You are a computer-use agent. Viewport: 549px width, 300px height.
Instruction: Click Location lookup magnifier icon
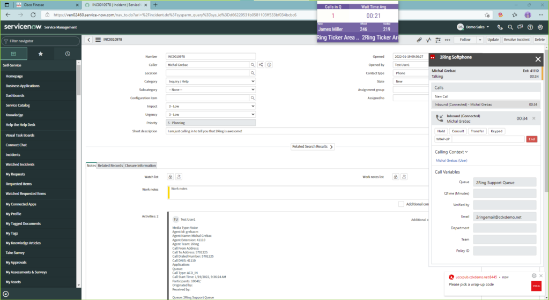tap(253, 73)
